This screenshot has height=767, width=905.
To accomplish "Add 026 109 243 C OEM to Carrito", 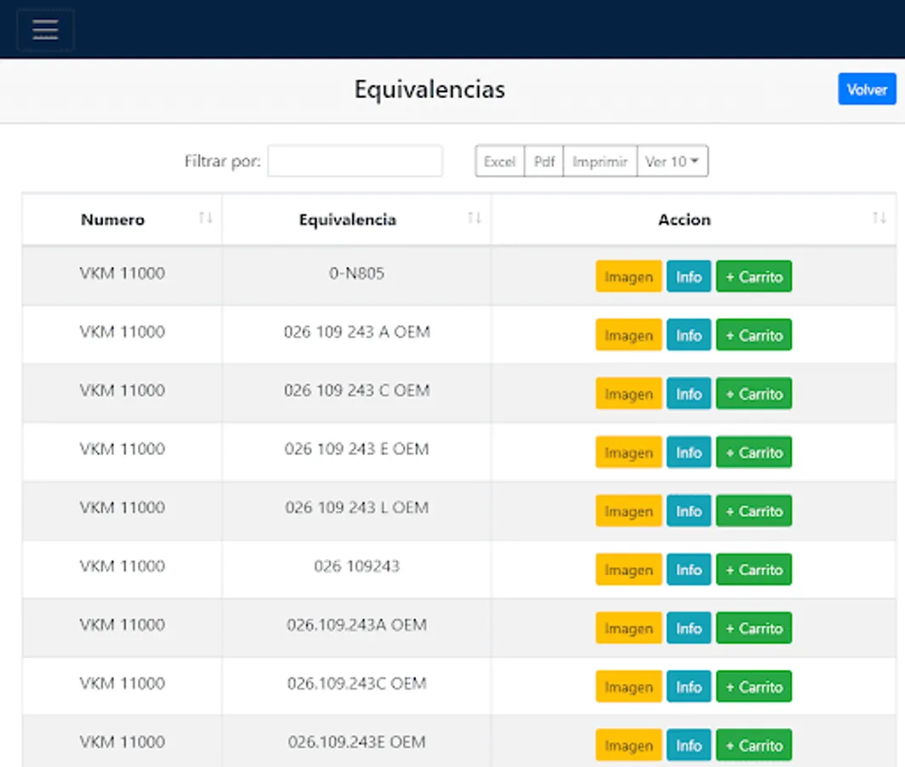I will point(754,394).
